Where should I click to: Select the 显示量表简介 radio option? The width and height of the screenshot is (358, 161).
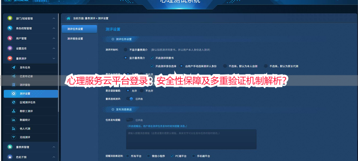[126, 58]
